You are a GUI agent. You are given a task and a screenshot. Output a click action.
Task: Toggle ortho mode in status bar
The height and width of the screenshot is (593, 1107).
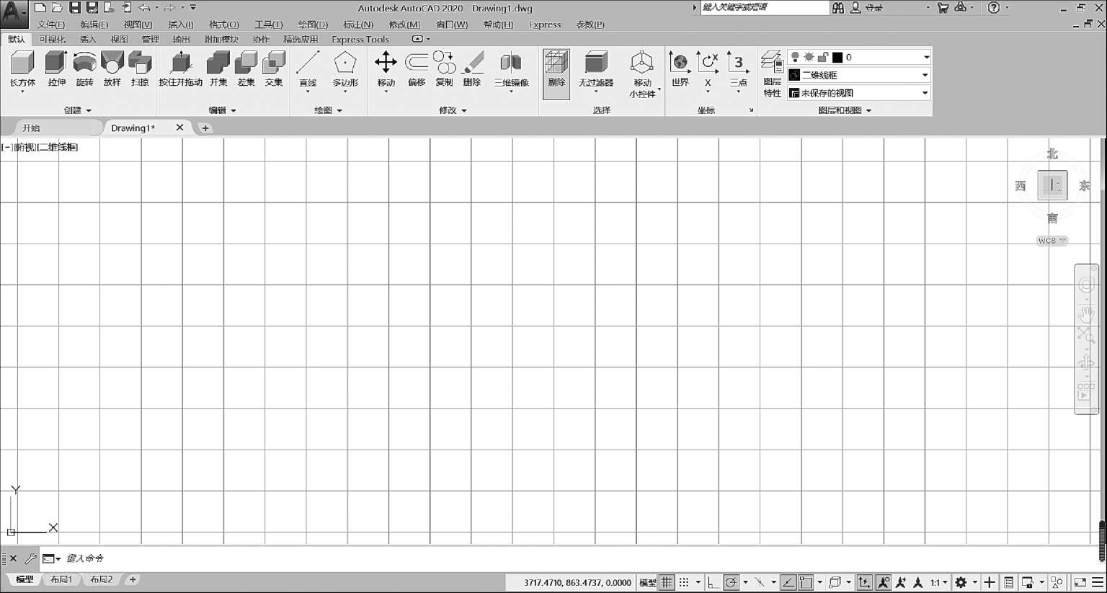coord(713,582)
